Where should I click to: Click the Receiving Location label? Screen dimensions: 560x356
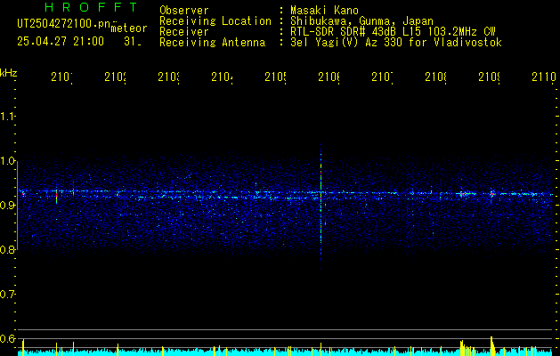click(x=215, y=21)
